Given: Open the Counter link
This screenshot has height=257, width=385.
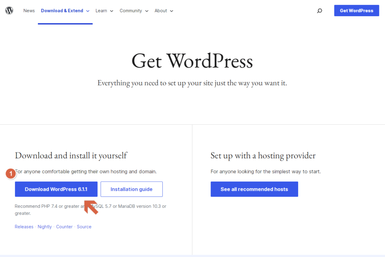Looking at the screenshot, I should click(64, 227).
